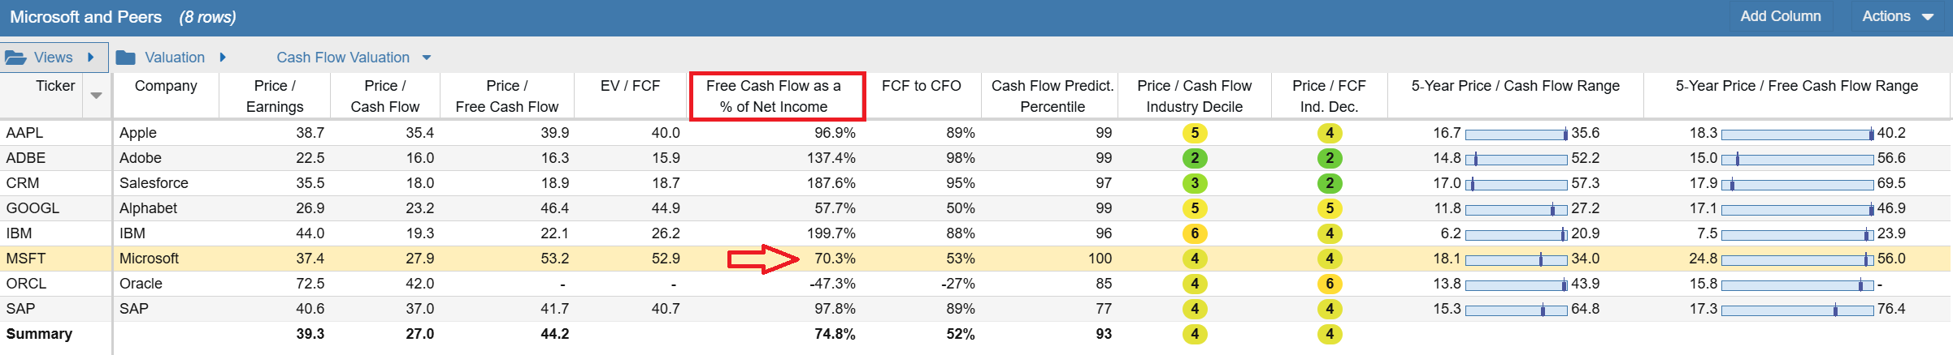Click Adobe's green Price / Cash Flow decile badge
The width and height of the screenshot is (1953, 355).
pyautogui.click(x=1195, y=158)
